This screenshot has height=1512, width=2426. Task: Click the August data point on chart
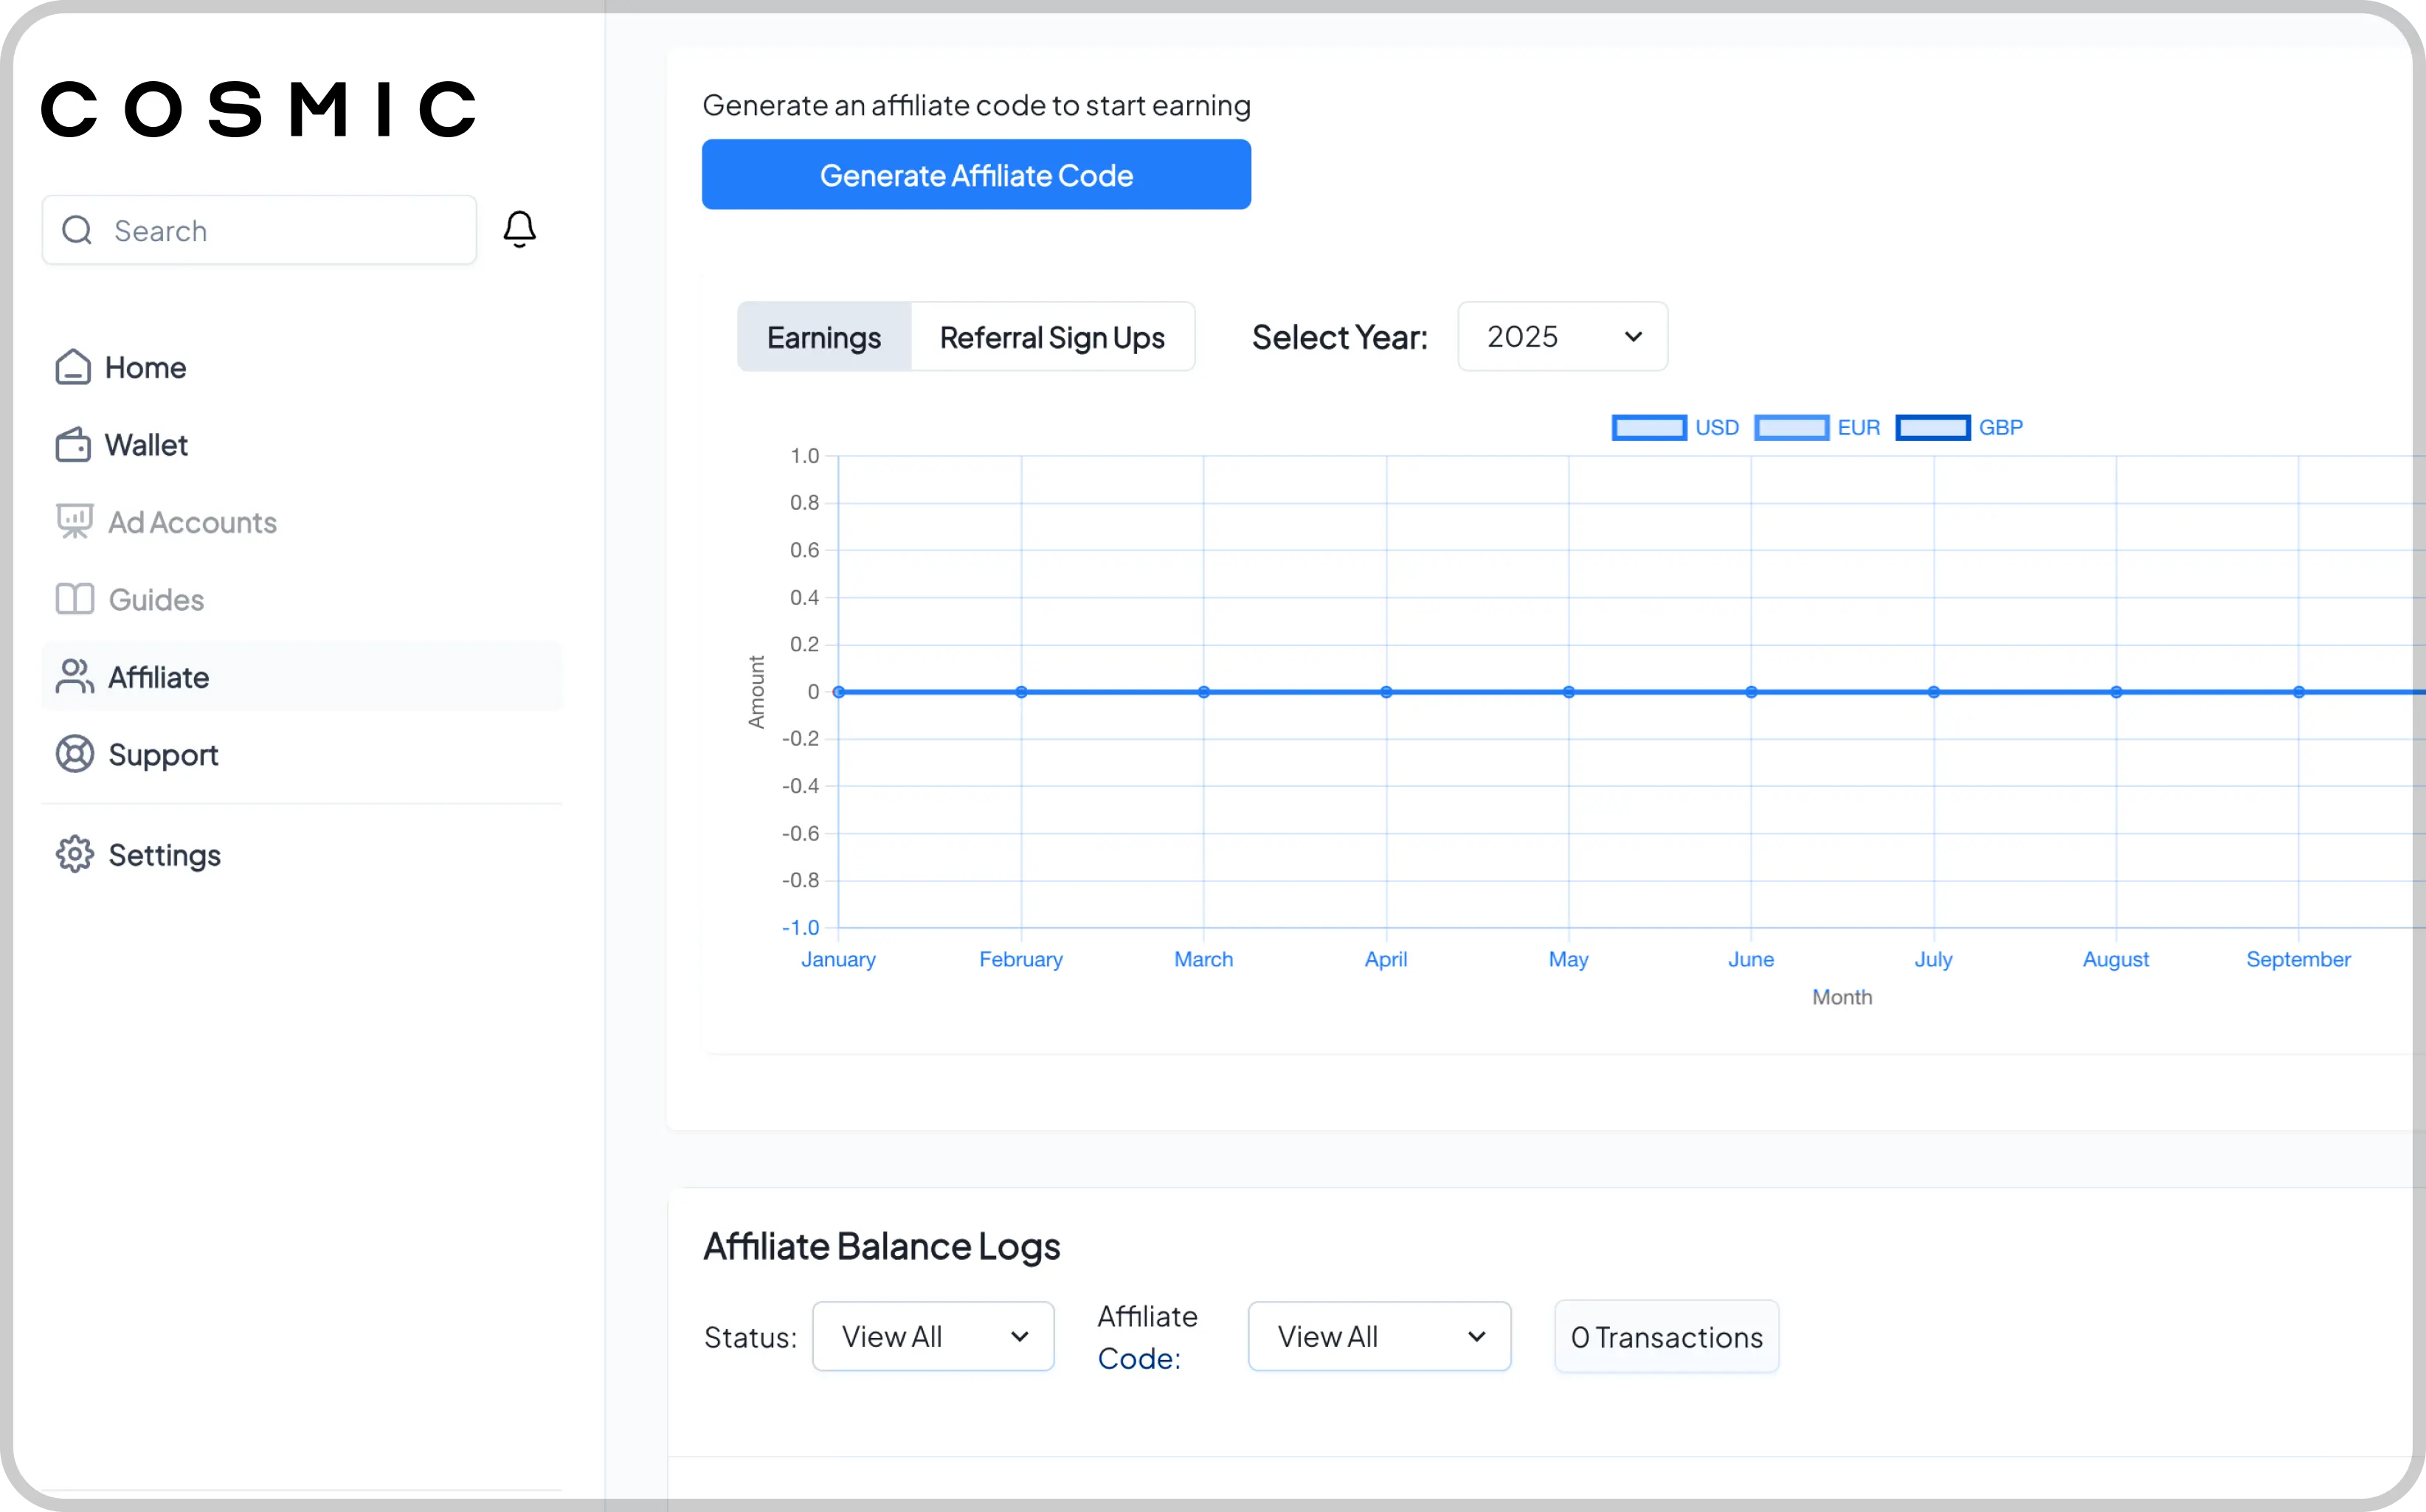click(2116, 692)
